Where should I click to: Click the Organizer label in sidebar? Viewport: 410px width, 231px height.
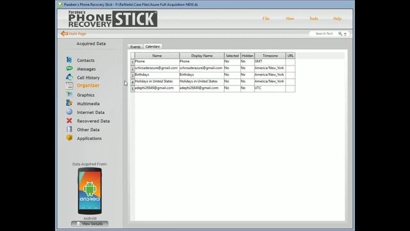pyautogui.click(x=88, y=85)
